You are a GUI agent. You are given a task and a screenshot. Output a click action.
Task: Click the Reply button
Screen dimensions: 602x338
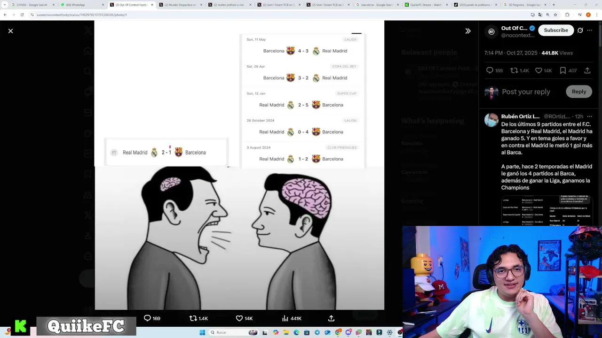[x=579, y=92]
